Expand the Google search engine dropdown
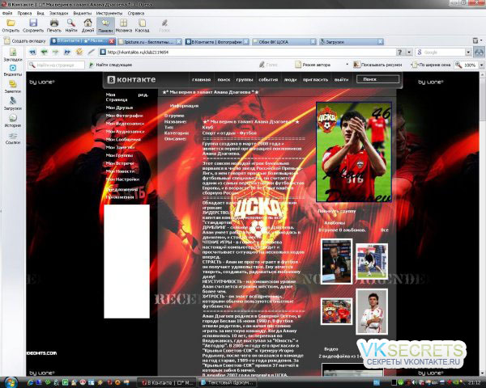The height and width of the screenshot is (388, 486). pos(468,53)
